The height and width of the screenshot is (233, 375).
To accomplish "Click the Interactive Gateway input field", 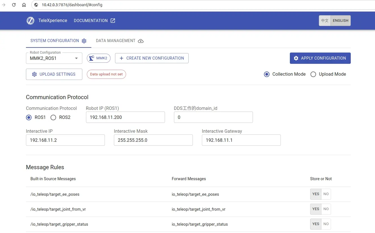I will [x=241, y=140].
